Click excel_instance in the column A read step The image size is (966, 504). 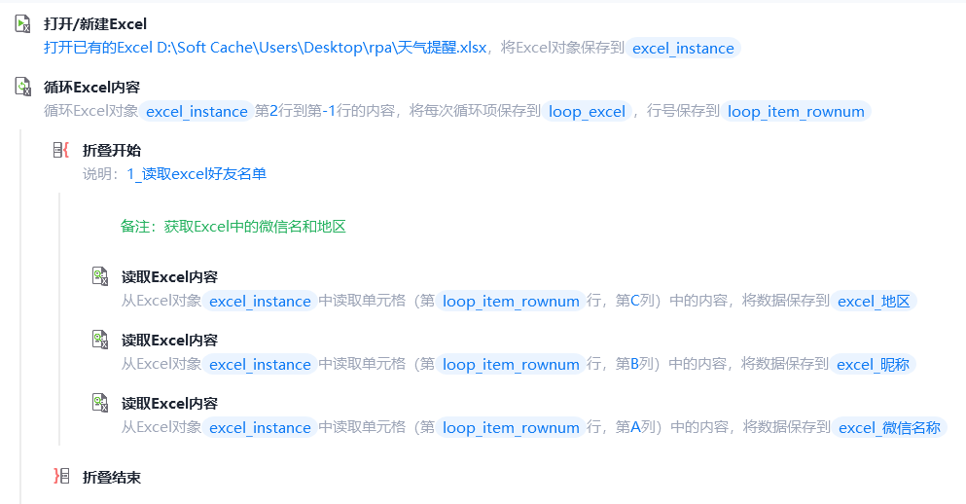pos(260,427)
